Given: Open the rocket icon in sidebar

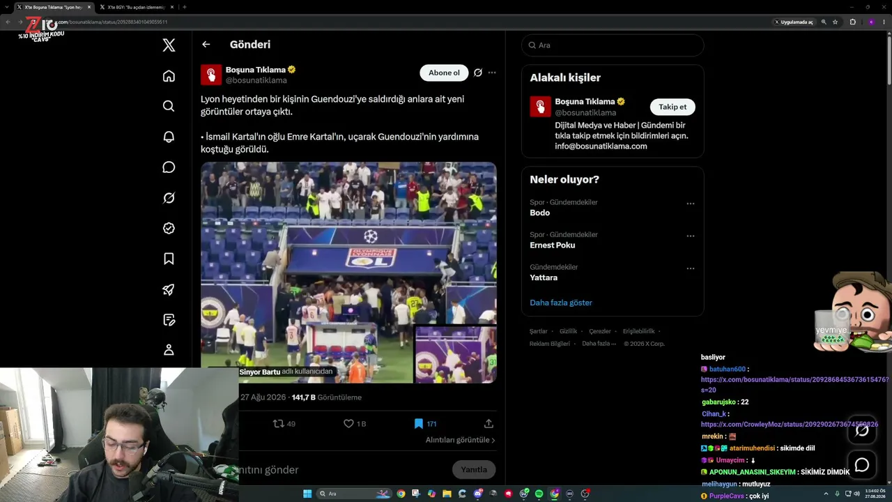Looking at the screenshot, I should pos(169,289).
